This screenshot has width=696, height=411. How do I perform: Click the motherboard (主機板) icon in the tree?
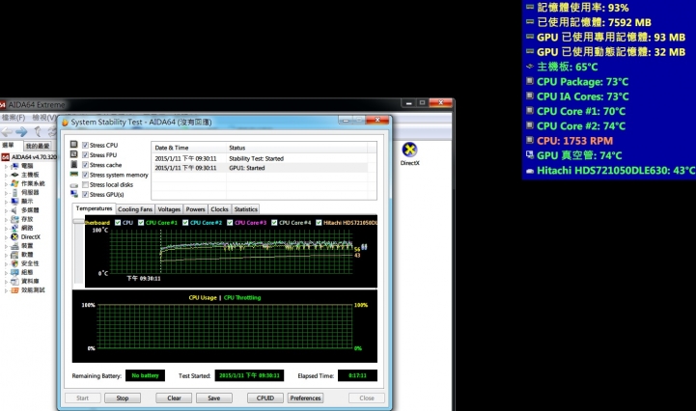14,175
